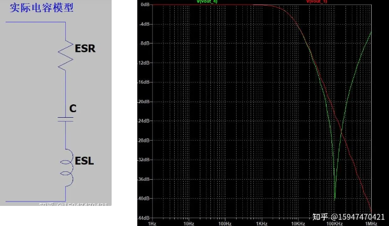The image size is (389, 226).
Task: Click the green curve notch minimum near 100KHz
Action: tap(335, 199)
